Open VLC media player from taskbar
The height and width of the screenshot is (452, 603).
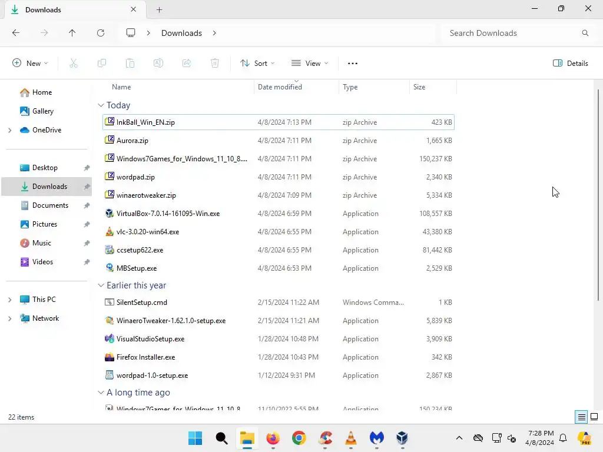tap(351, 438)
